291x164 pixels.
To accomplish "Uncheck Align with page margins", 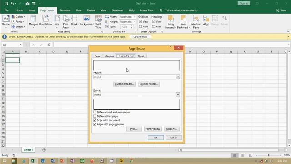I will pyautogui.click(x=95, y=124).
